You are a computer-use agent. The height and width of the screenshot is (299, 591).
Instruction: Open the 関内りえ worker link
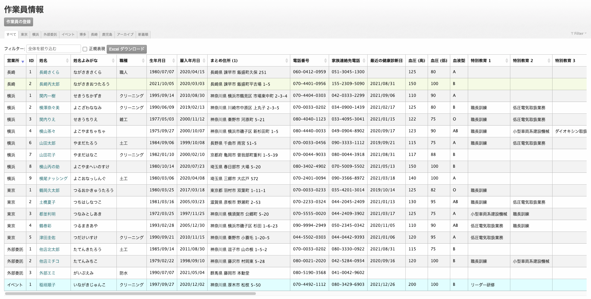(x=47, y=119)
